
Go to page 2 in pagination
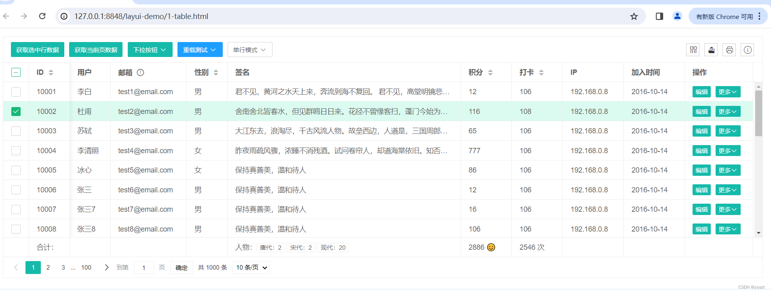48,268
